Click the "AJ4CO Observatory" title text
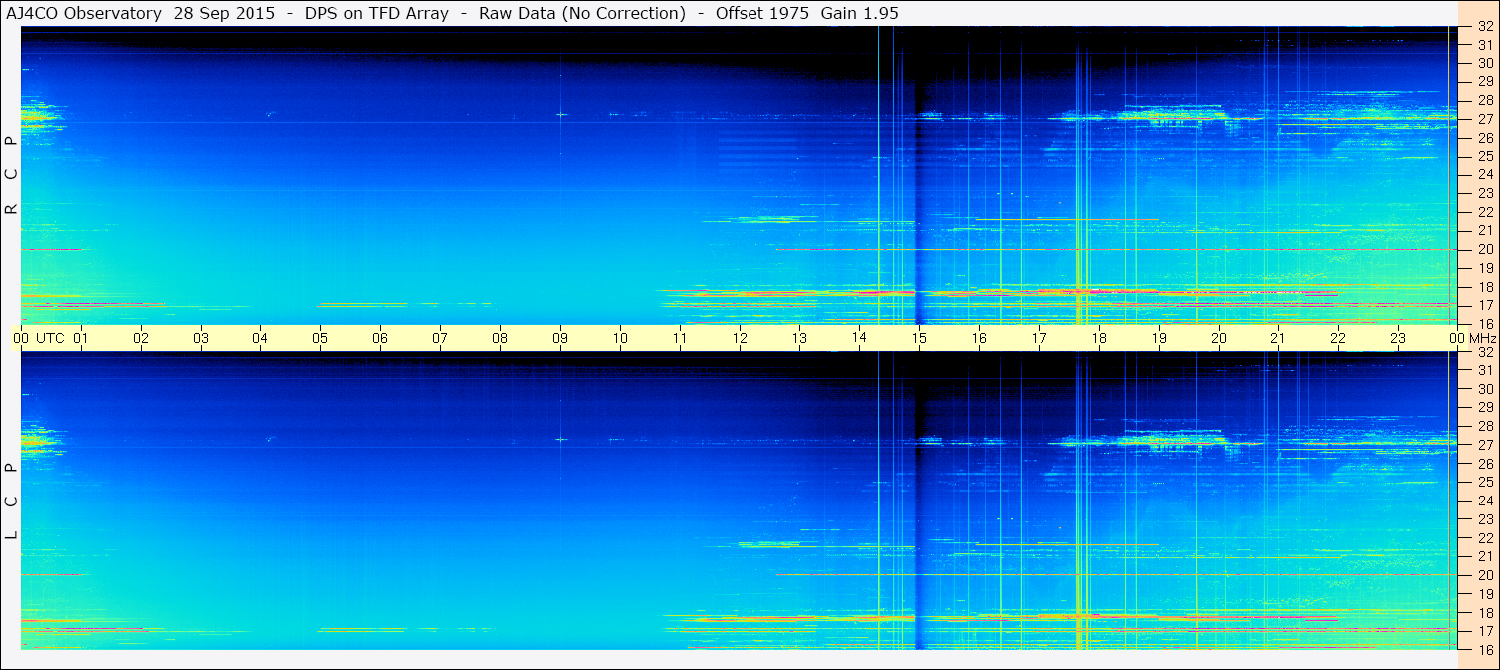Image resolution: width=1500 pixels, height=670 pixels. pyautogui.click(x=84, y=12)
